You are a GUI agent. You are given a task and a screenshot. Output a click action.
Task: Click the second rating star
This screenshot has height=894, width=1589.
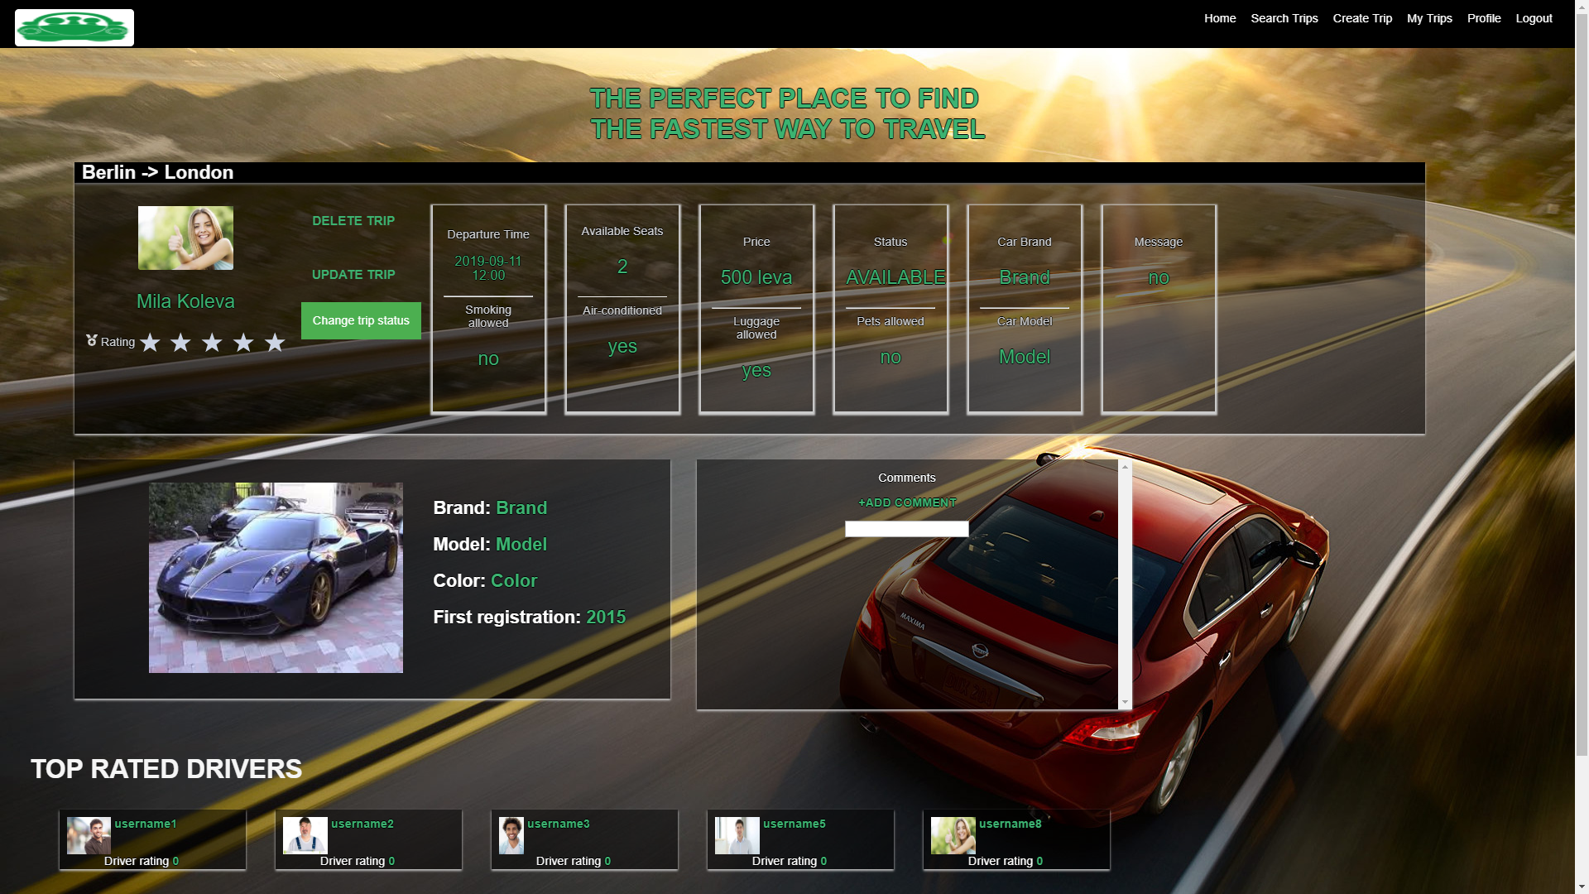[180, 343]
